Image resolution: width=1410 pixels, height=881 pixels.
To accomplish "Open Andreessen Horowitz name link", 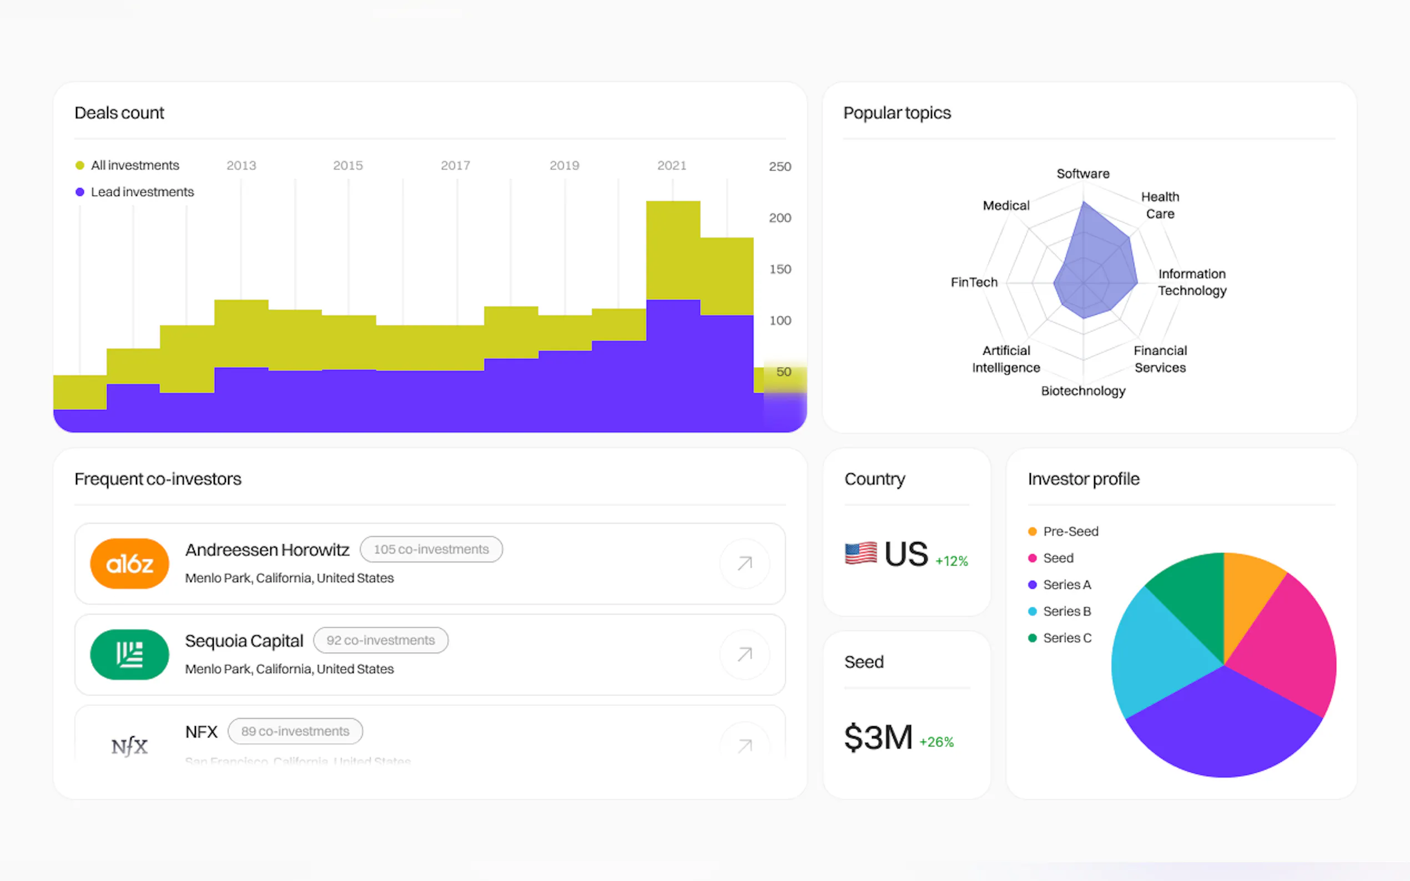I will tap(267, 549).
